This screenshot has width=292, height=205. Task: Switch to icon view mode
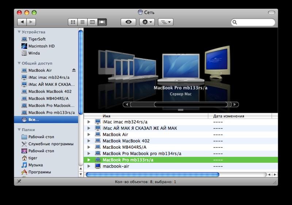coord(73,22)
